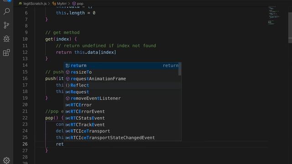Select the requestAnimationFrame suggestion
This screenshot has height=164, width=292.
tap(123, 79)
